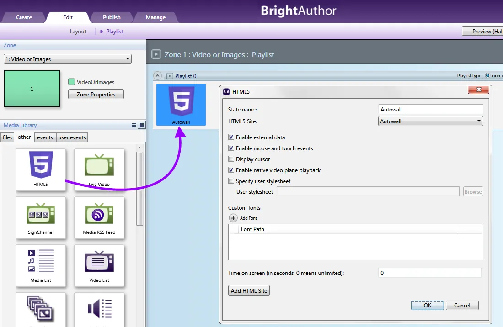Select the HTML5 item in Media Library
The image size is (503, 327).
[x=41, y=170]
